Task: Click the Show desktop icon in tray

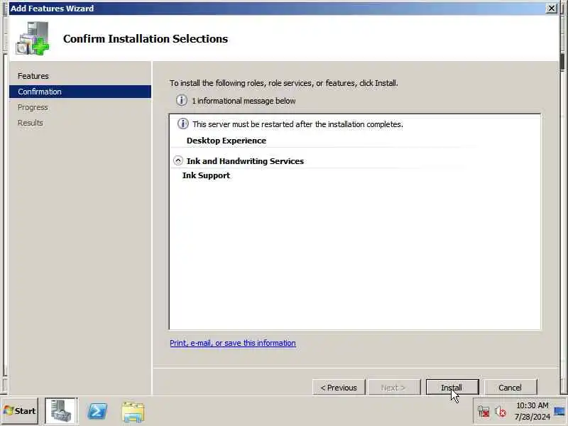Action: (559, 412)
